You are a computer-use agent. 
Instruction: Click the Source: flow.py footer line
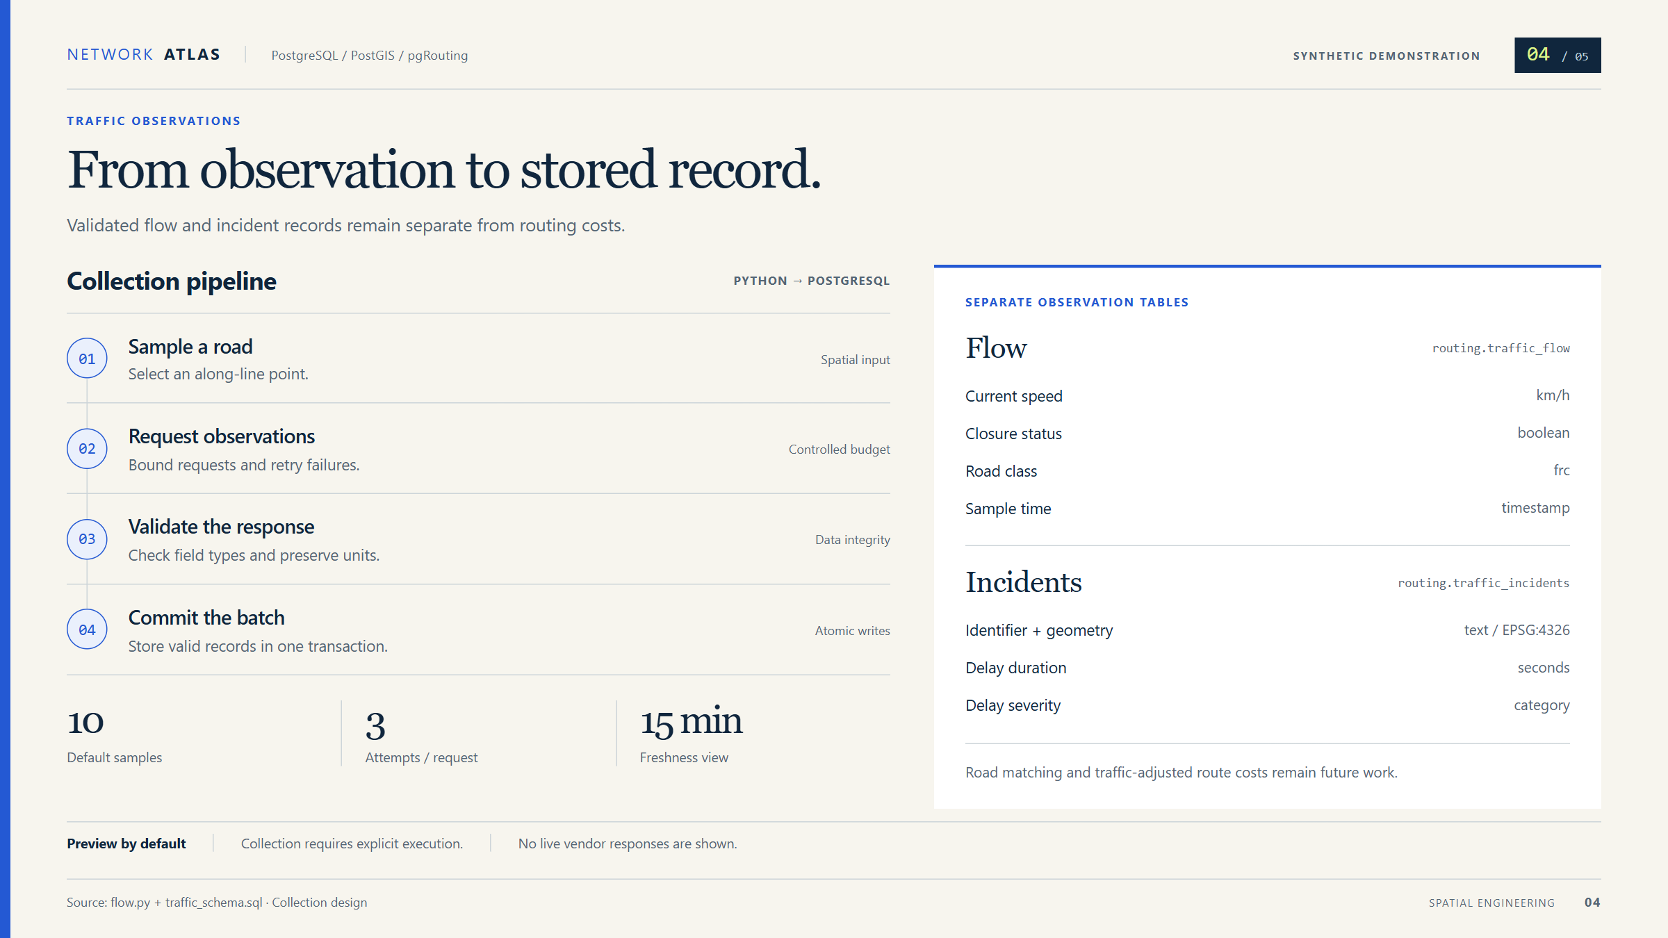(x=217, y=903)
